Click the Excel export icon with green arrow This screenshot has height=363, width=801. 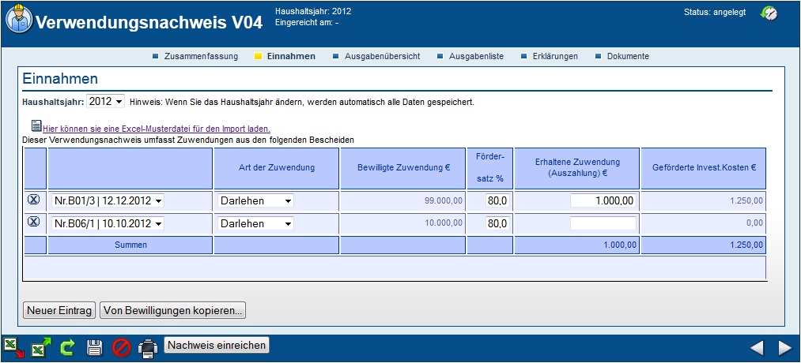[41, 347]
